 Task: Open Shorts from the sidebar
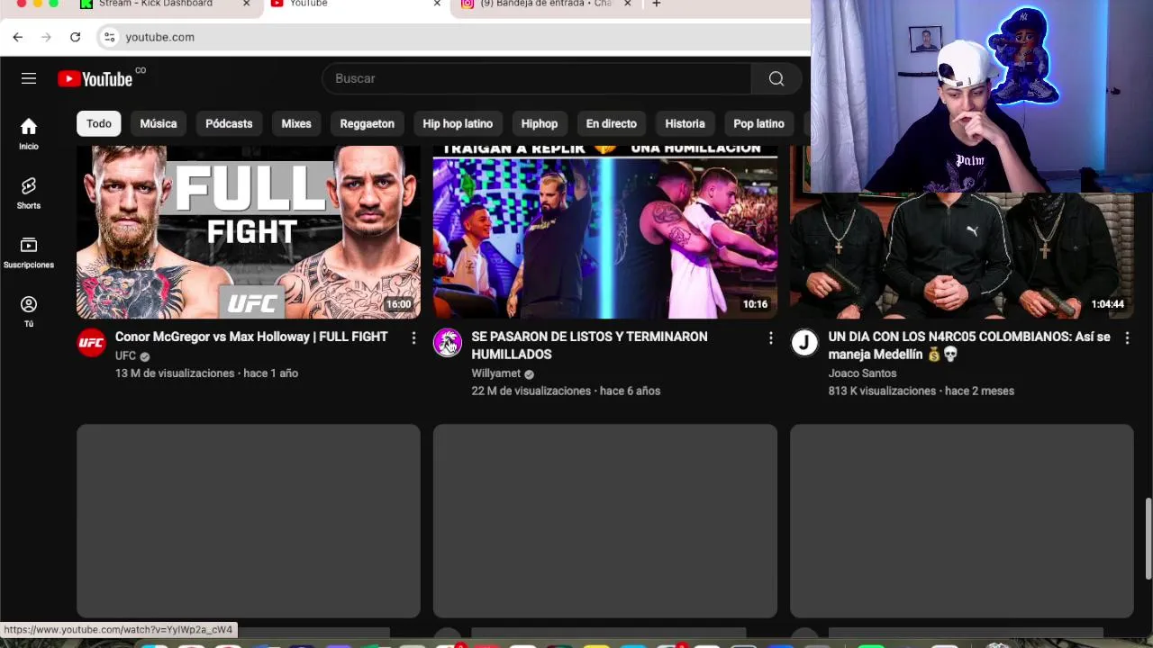pyautogui.click(x=29, y=193)
